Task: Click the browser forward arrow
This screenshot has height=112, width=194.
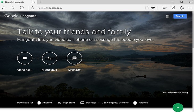Action: point(12,8)
